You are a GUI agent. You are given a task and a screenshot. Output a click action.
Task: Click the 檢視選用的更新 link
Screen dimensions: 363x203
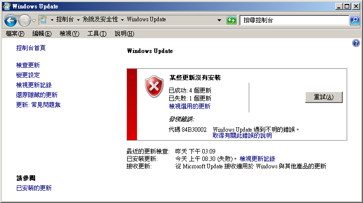[x=189, y=106]
